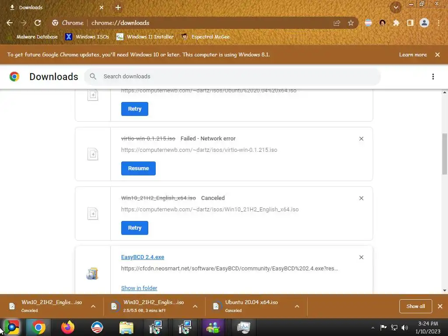Show hidden system tray icons

373,328
